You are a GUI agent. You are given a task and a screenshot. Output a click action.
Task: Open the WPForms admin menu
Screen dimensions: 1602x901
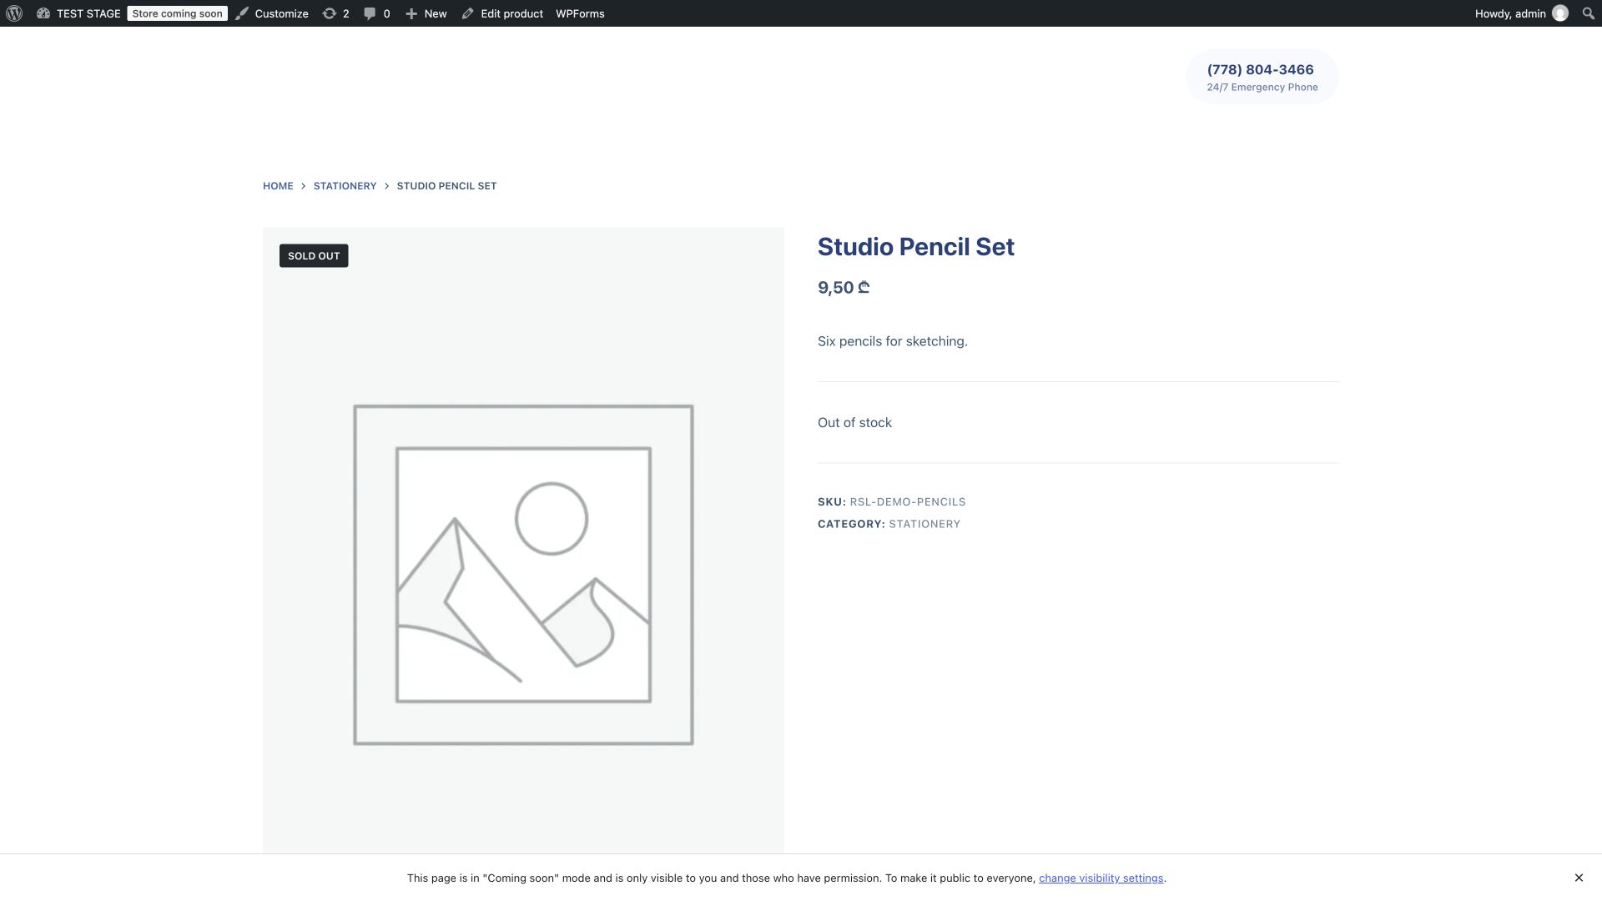tap(580, 13)
